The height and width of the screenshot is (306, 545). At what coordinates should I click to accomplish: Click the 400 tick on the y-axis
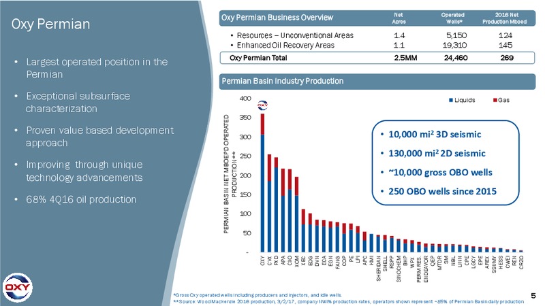(245, 99)
